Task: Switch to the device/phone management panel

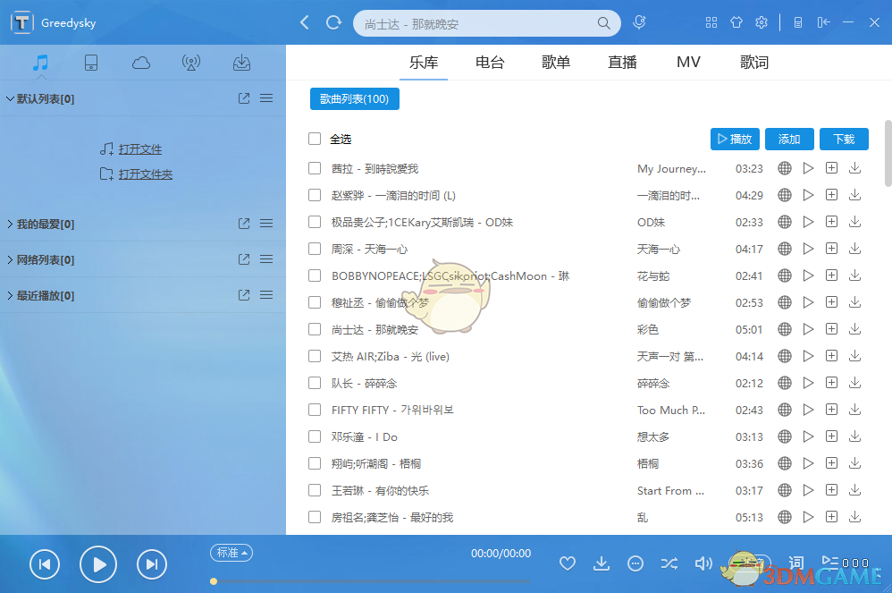Action: coord(90,63)
